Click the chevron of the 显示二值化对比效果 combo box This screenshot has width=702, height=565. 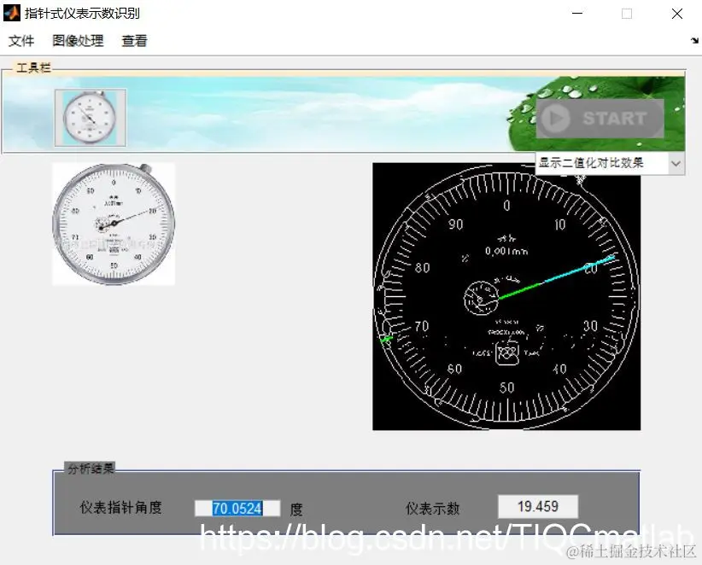[x=674, y=162]
